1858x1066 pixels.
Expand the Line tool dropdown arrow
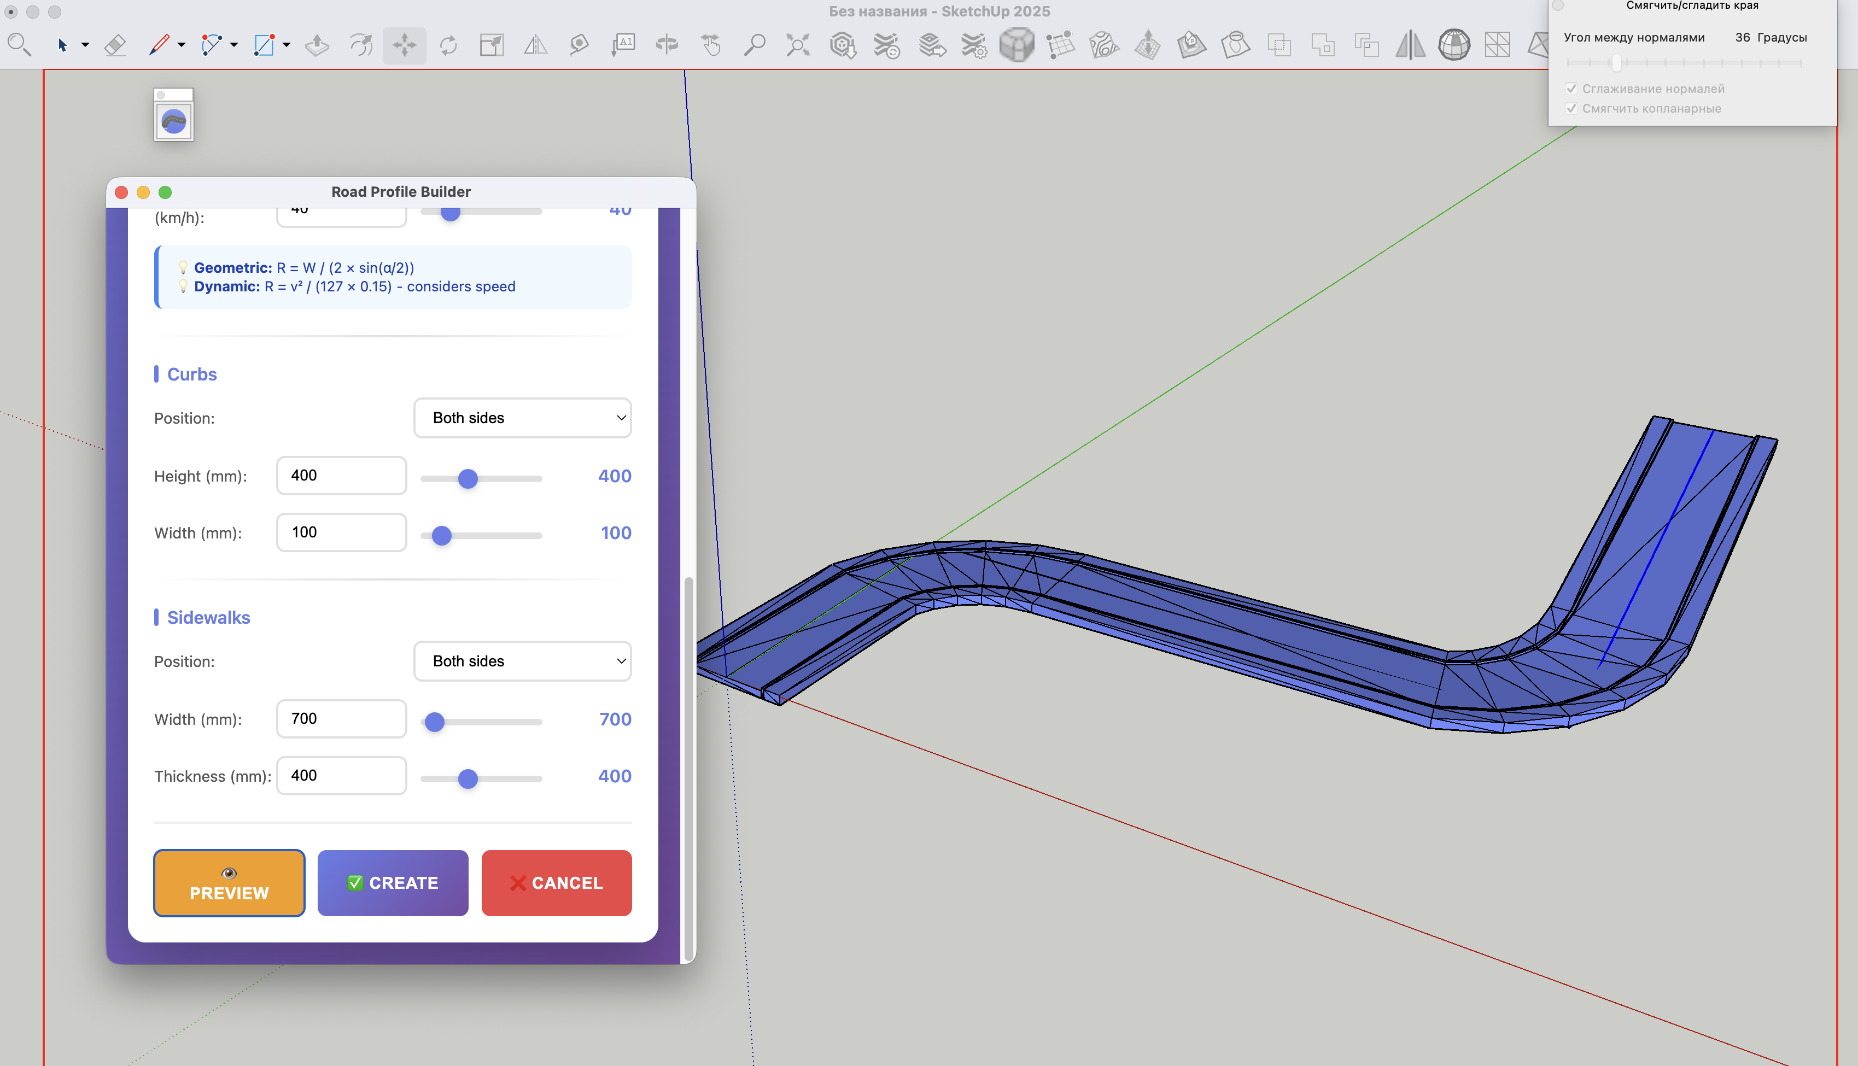[182, 45]
